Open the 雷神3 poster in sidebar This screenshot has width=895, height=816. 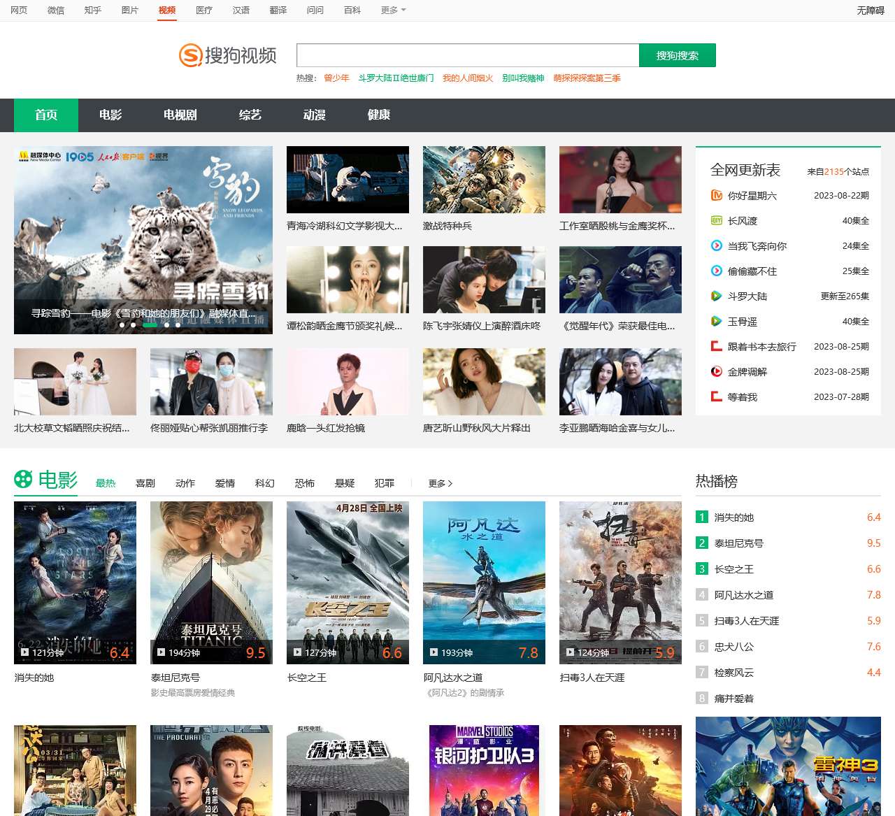(x=788, y=766)
